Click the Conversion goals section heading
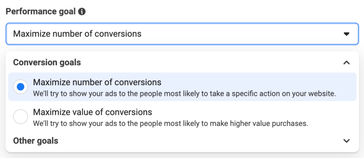The width and height of the screenshot is (364, 158). (47, 62)
